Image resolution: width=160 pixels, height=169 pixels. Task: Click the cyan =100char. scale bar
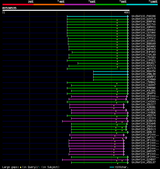pyautogui.click(x=112, y=167)
